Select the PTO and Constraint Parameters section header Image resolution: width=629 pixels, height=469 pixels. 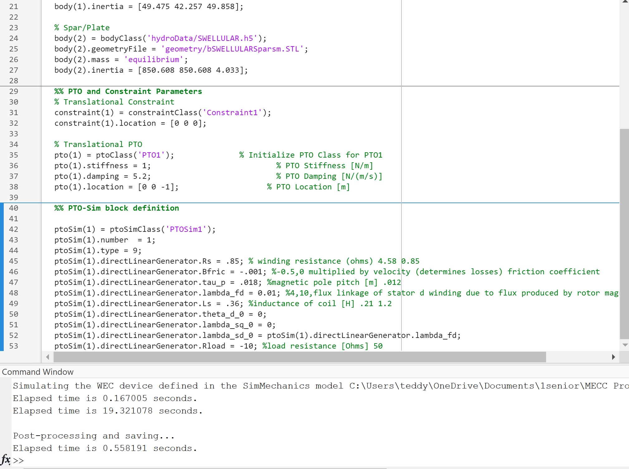pos(128,91)
